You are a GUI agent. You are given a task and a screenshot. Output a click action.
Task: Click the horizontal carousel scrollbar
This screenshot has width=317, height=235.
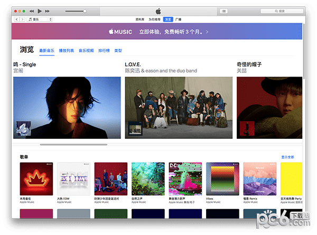click(x=73, y=145)
